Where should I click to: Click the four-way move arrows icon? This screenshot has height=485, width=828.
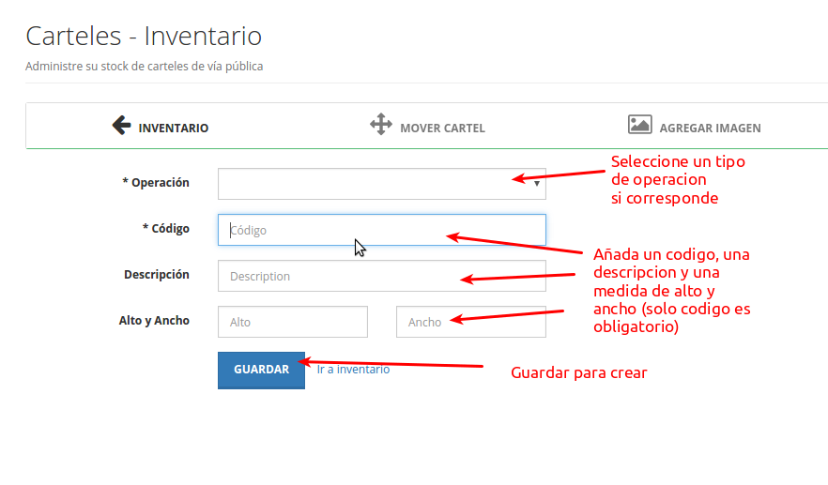point(381,124)
